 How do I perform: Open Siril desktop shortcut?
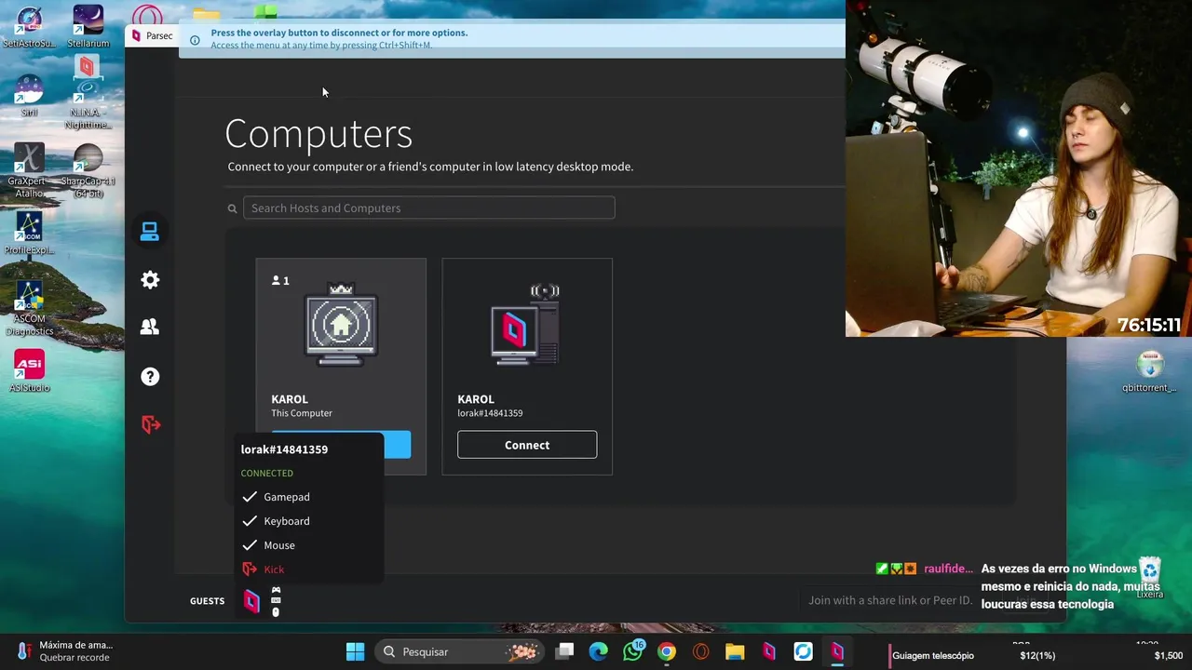(29, 97)
